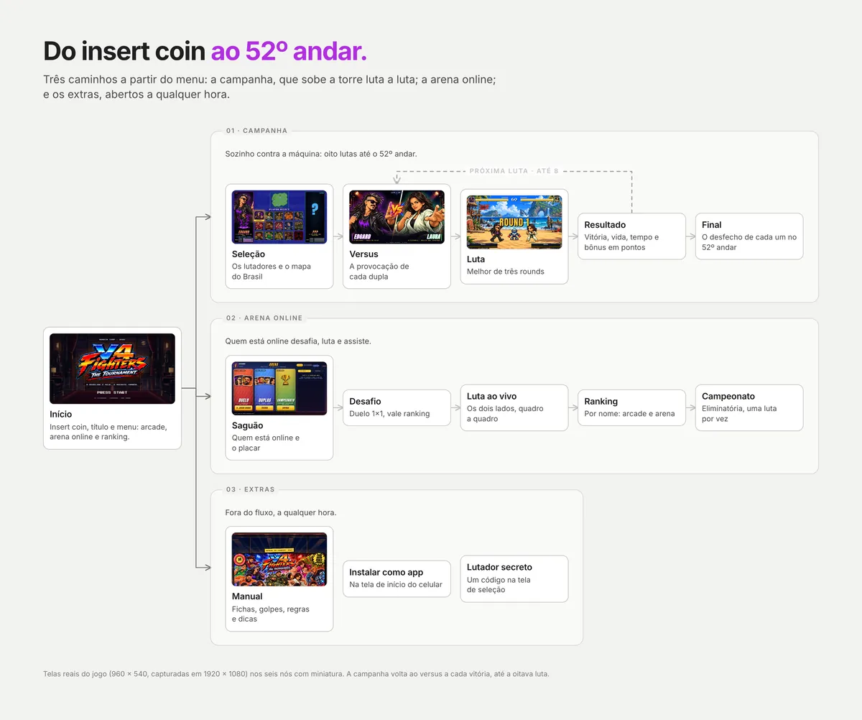Open the Início title screen thumbnail
The width and height of the screenshot is (862, 720).
pyautogui.click(x=112, y=369)
